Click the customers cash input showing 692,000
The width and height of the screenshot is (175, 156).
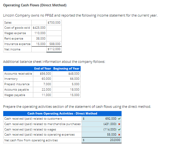101,119
